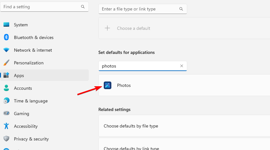The width and height of the screenshot is (270, 150).
Task: Click the Gaming controller icon
Action: [x=6, y=114]
